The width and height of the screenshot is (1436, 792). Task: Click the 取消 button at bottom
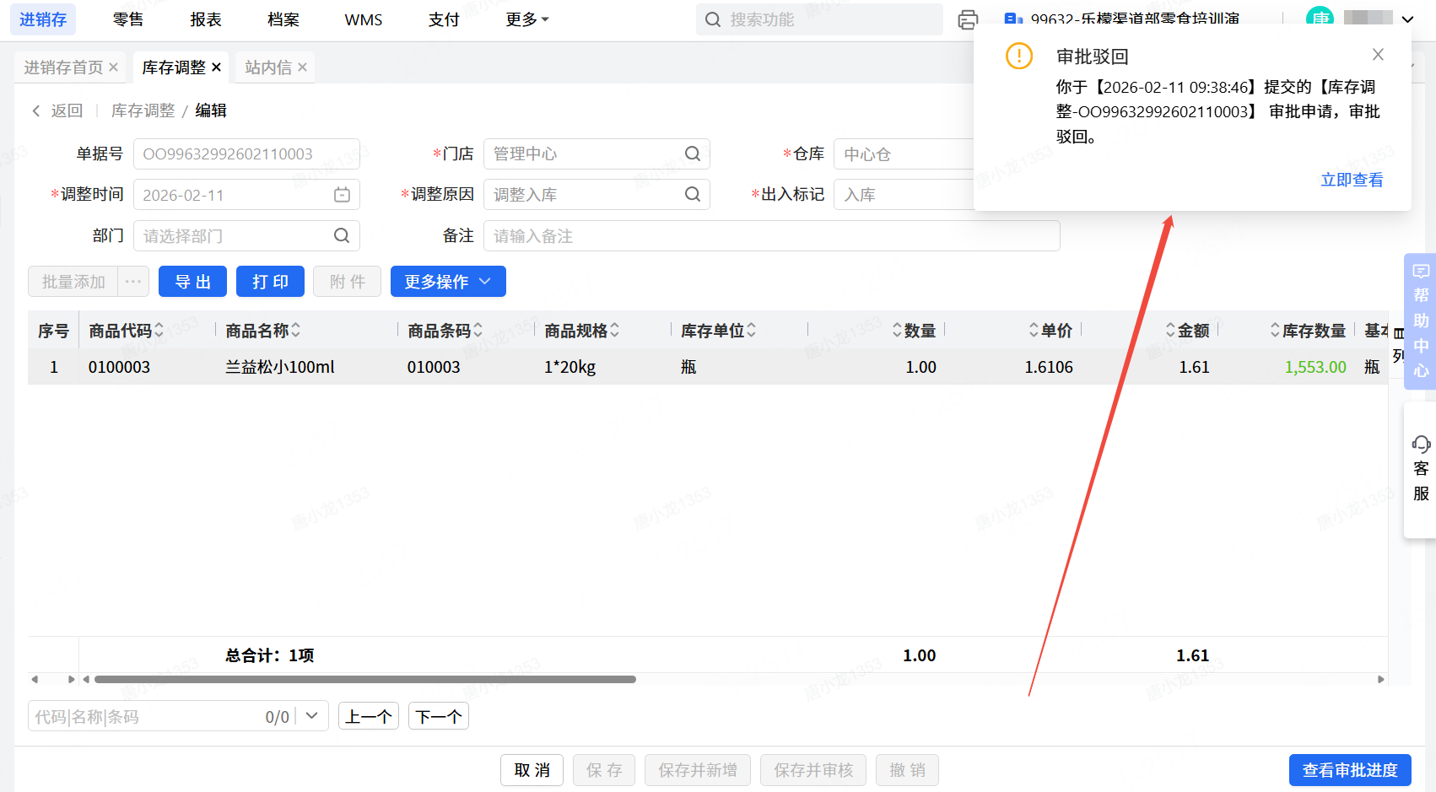(x=532, y=770)
